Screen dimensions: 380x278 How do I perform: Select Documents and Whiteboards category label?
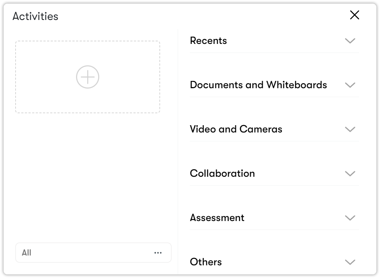pyautogui.click(x=258, y=85)
